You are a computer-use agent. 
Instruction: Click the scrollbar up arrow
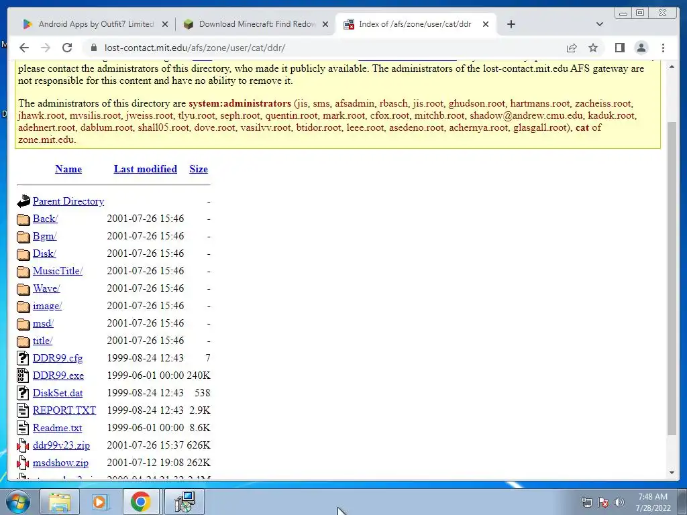coord(672,66)
